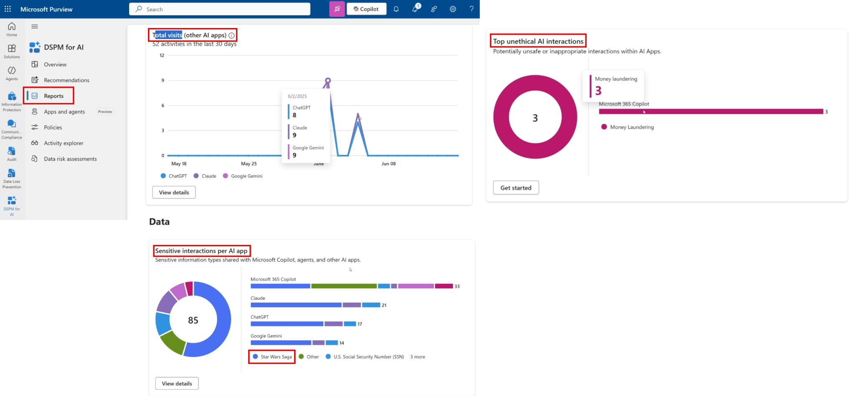
Task: Open Overview in DSPM navigation
Action: (x=55, y=64)
